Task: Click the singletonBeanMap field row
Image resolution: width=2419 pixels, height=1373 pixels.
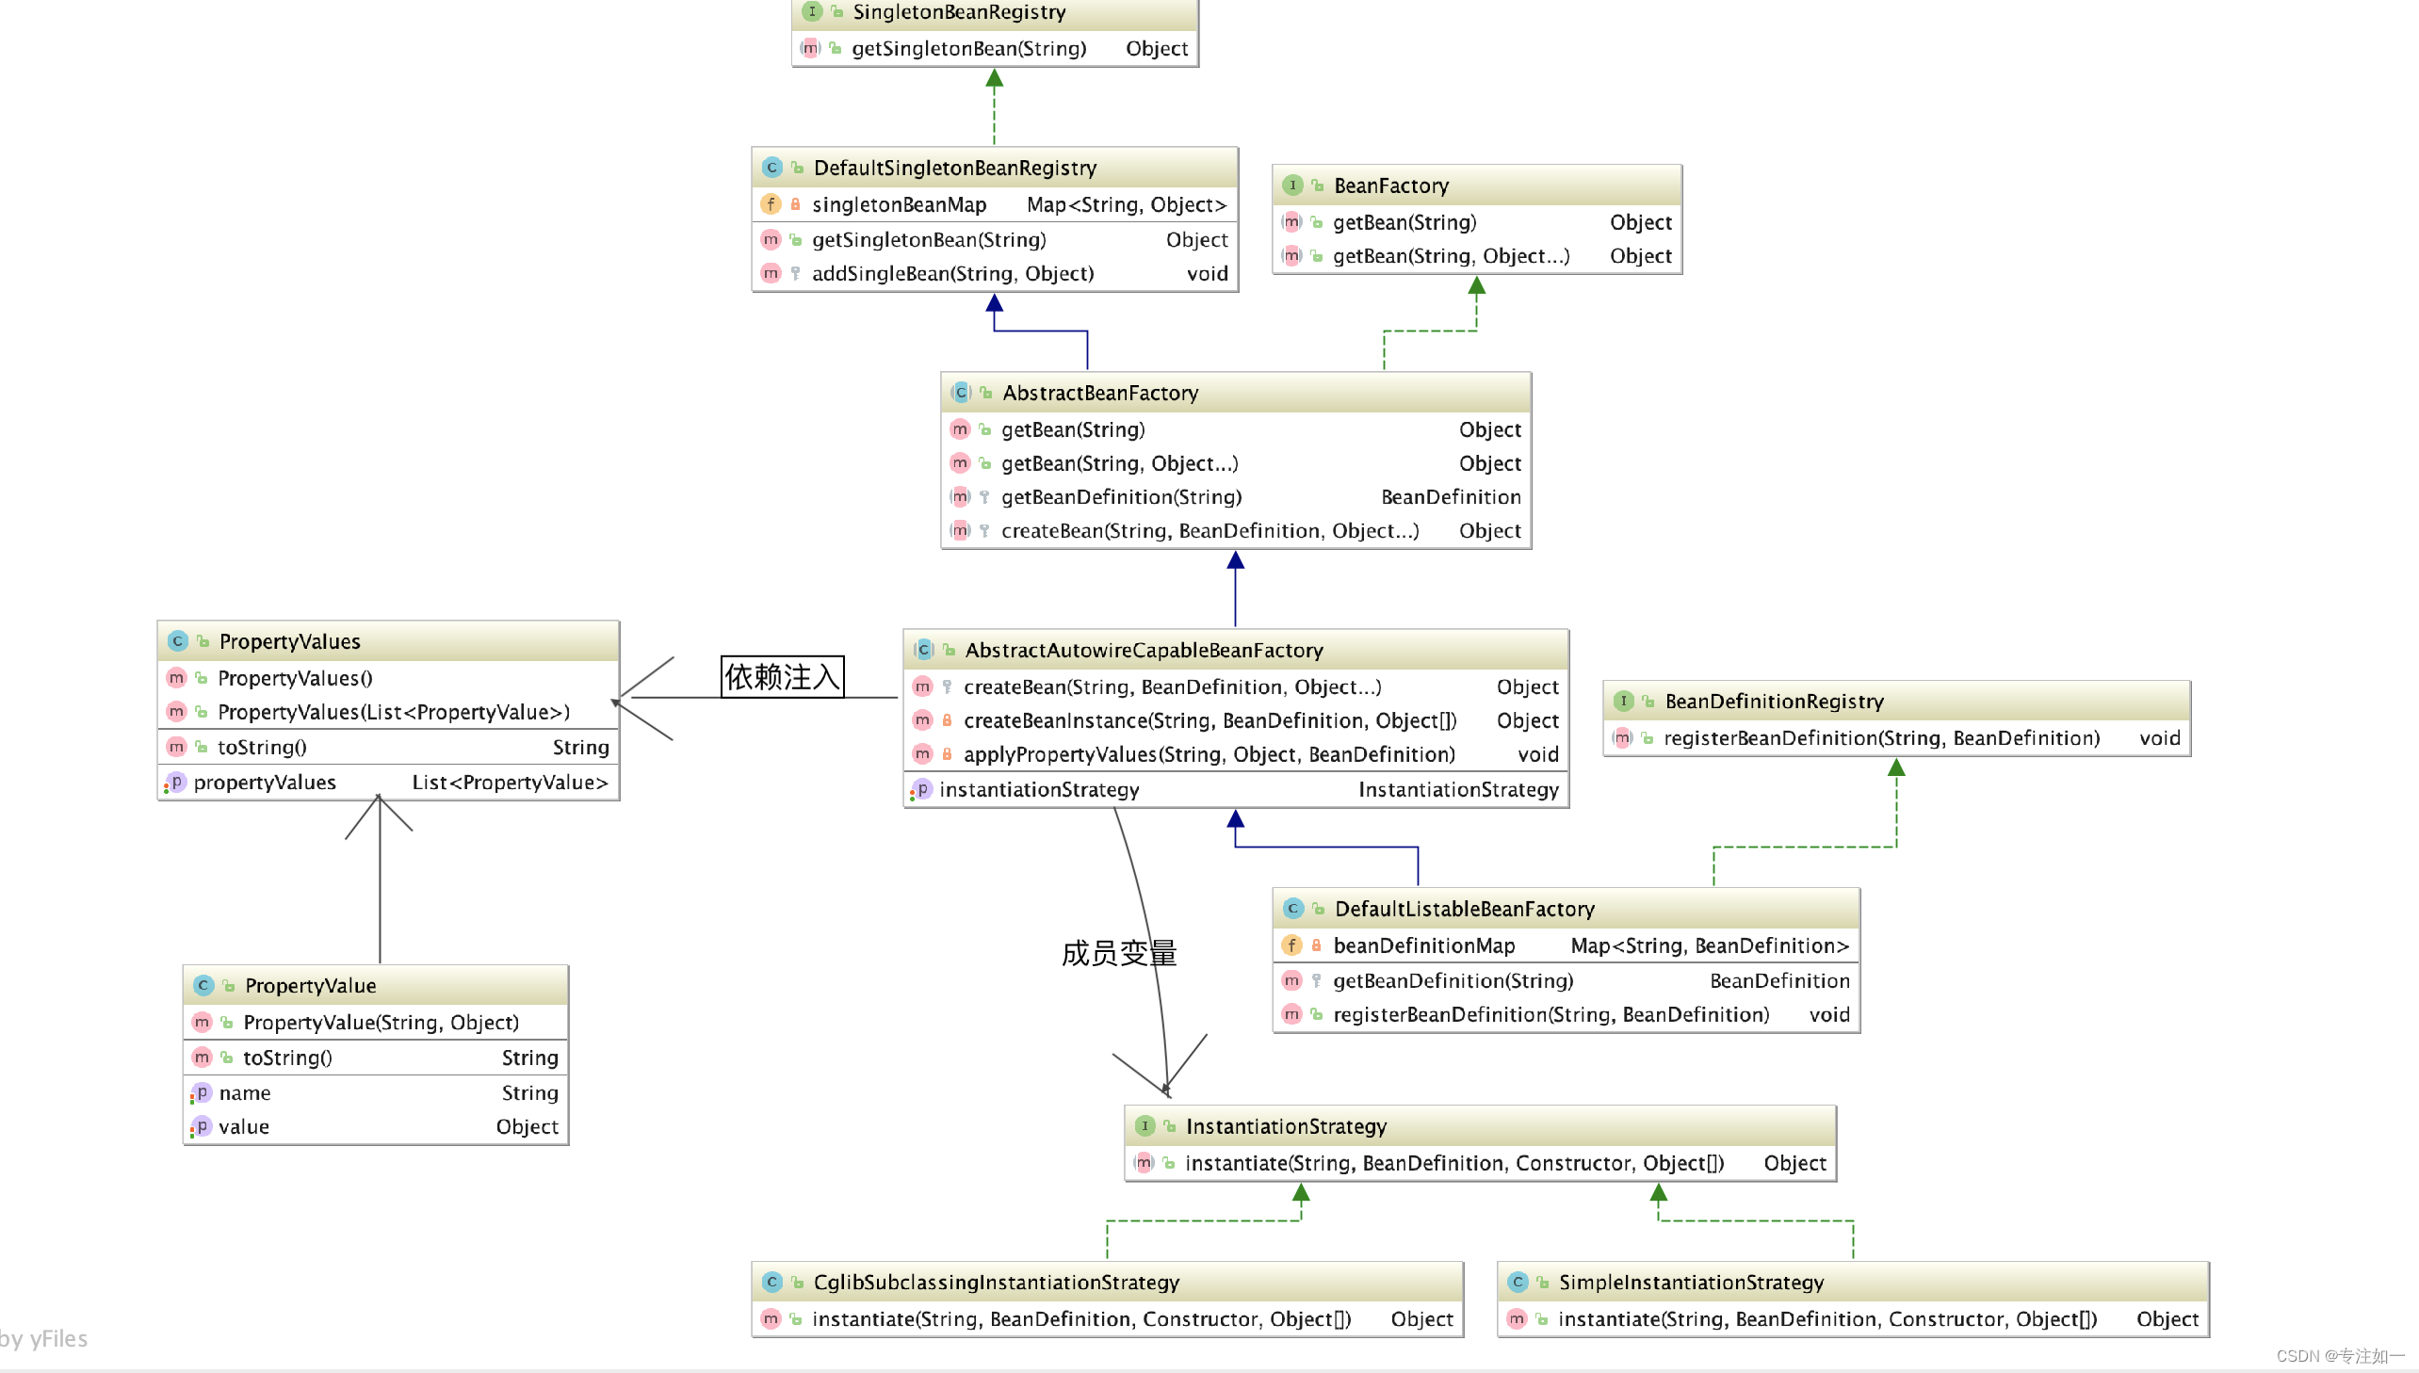Action: click(994, 204)
